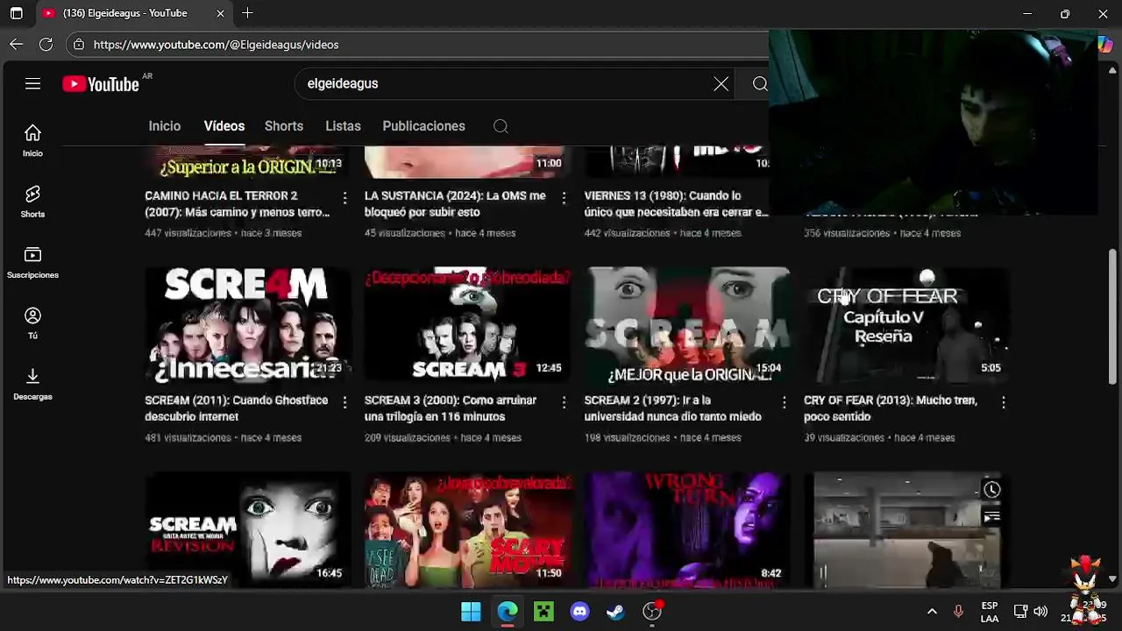Switch to the Shorts channel tab
Image resolution: width=1122 pixels, height=631 pixels.
(284, 126)
